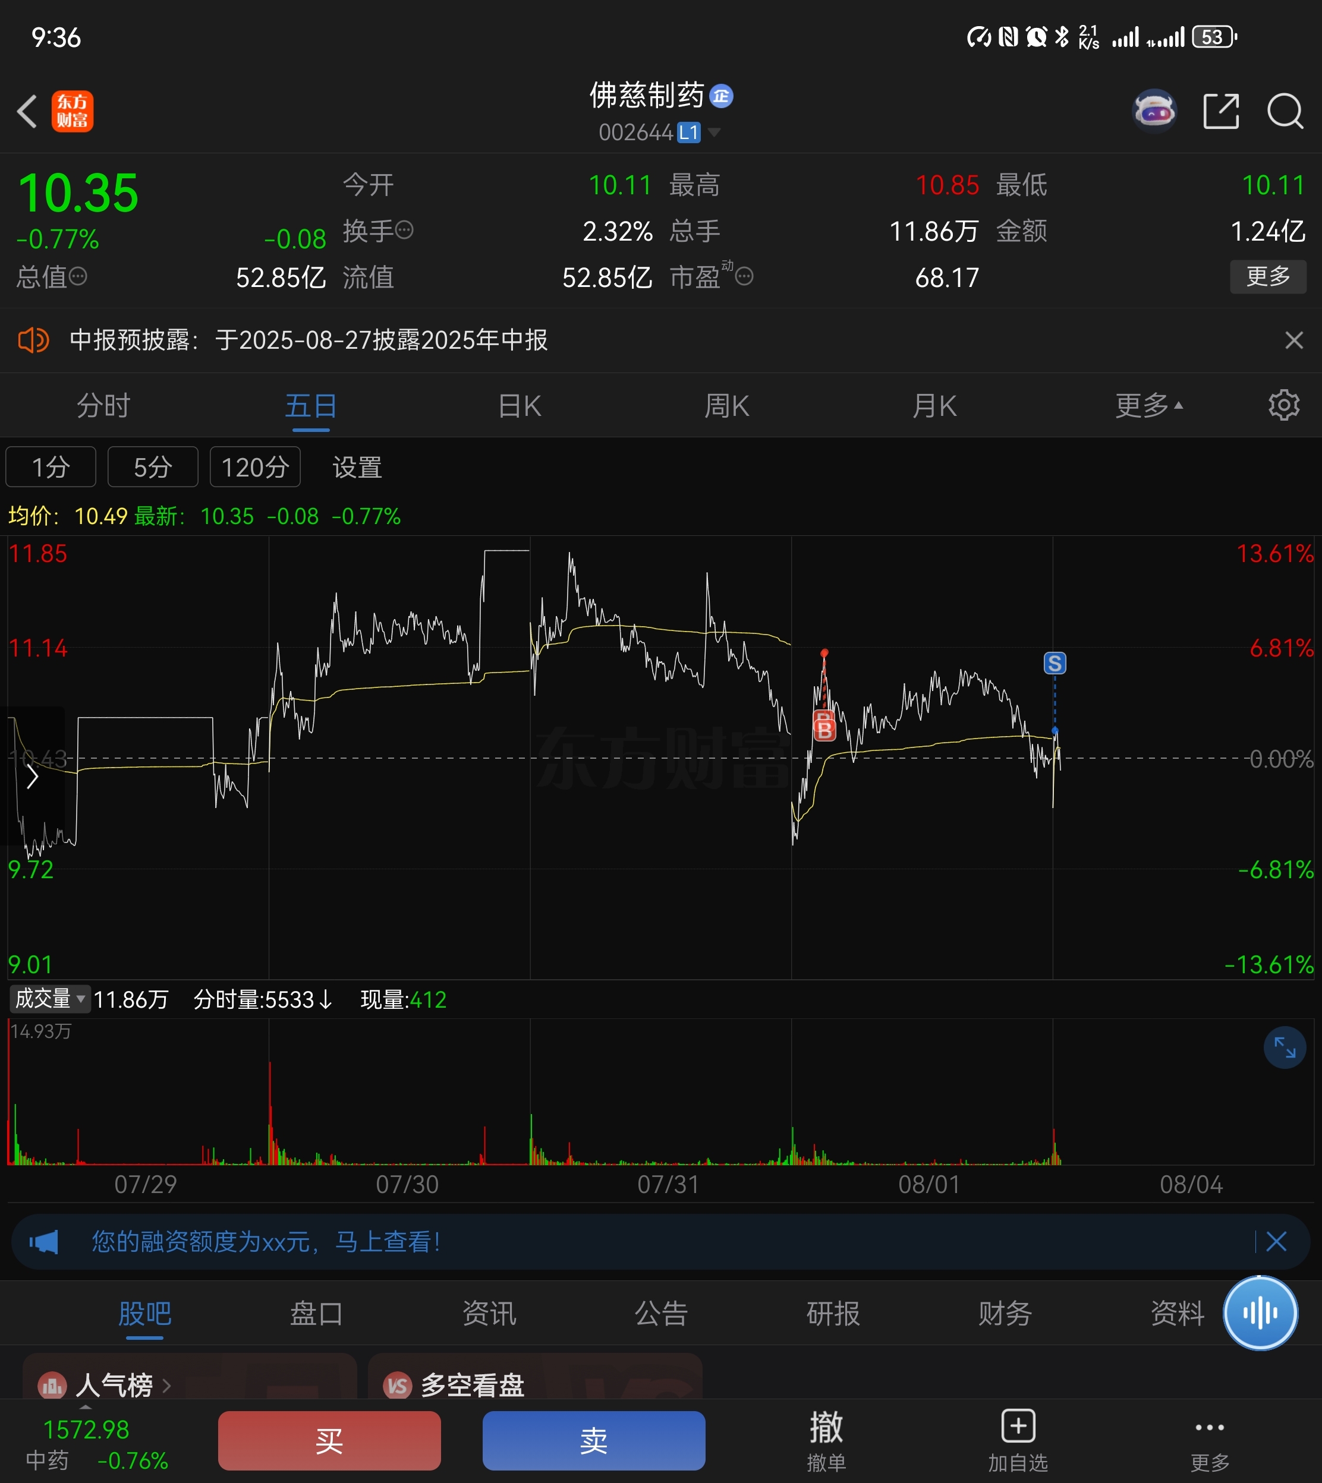Viewport: 1322px width, 1483px height.
Task: Open the 财务 tab
Action: coord(1005,1313)
